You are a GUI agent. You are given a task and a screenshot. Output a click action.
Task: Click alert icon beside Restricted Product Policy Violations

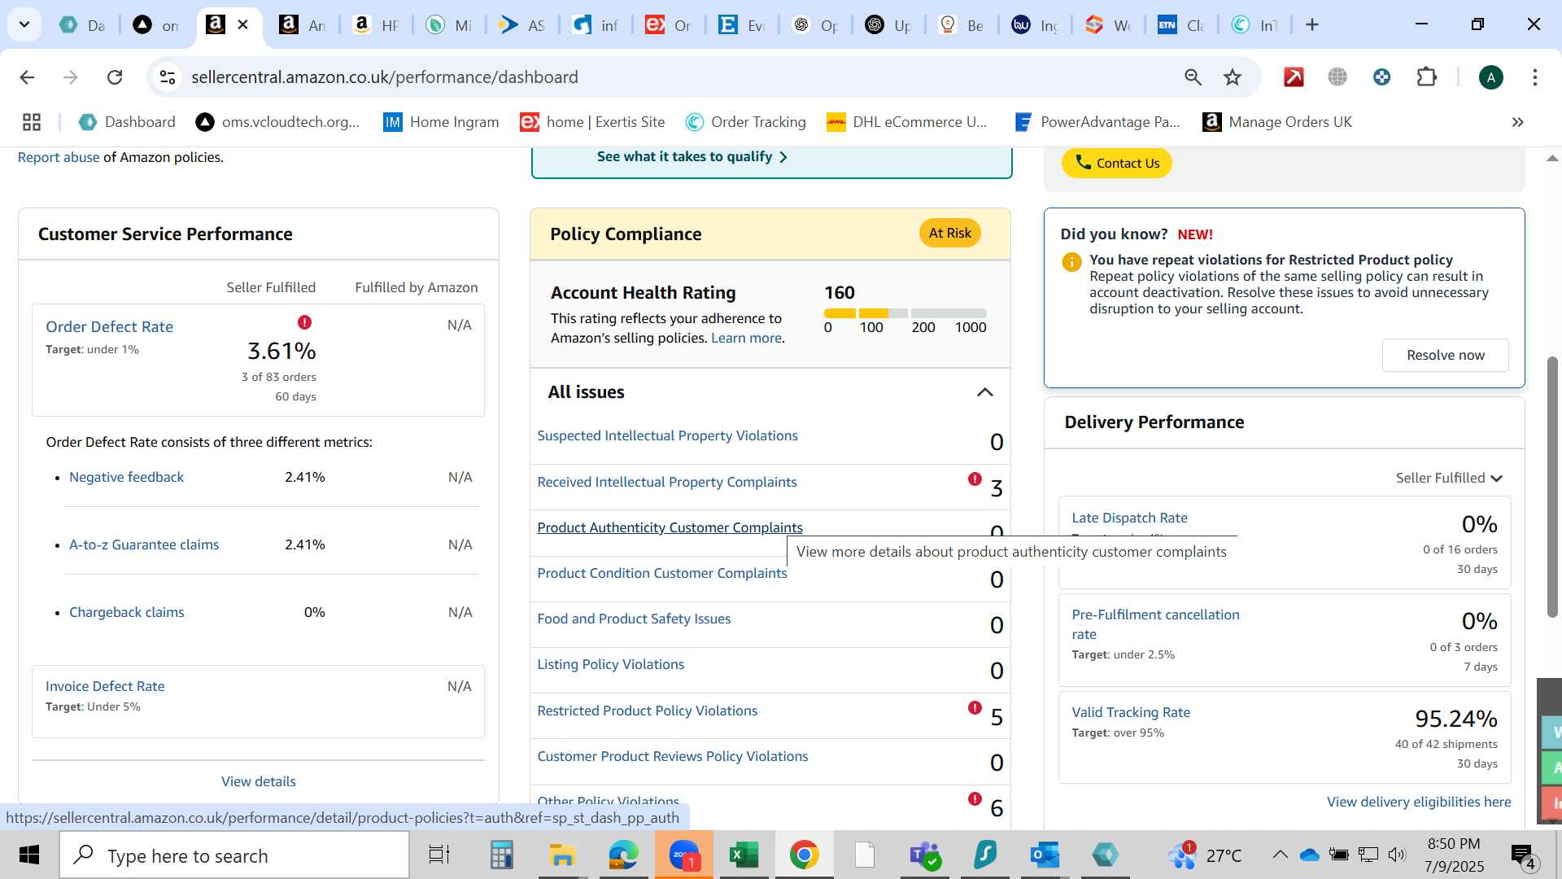point(975,708)
